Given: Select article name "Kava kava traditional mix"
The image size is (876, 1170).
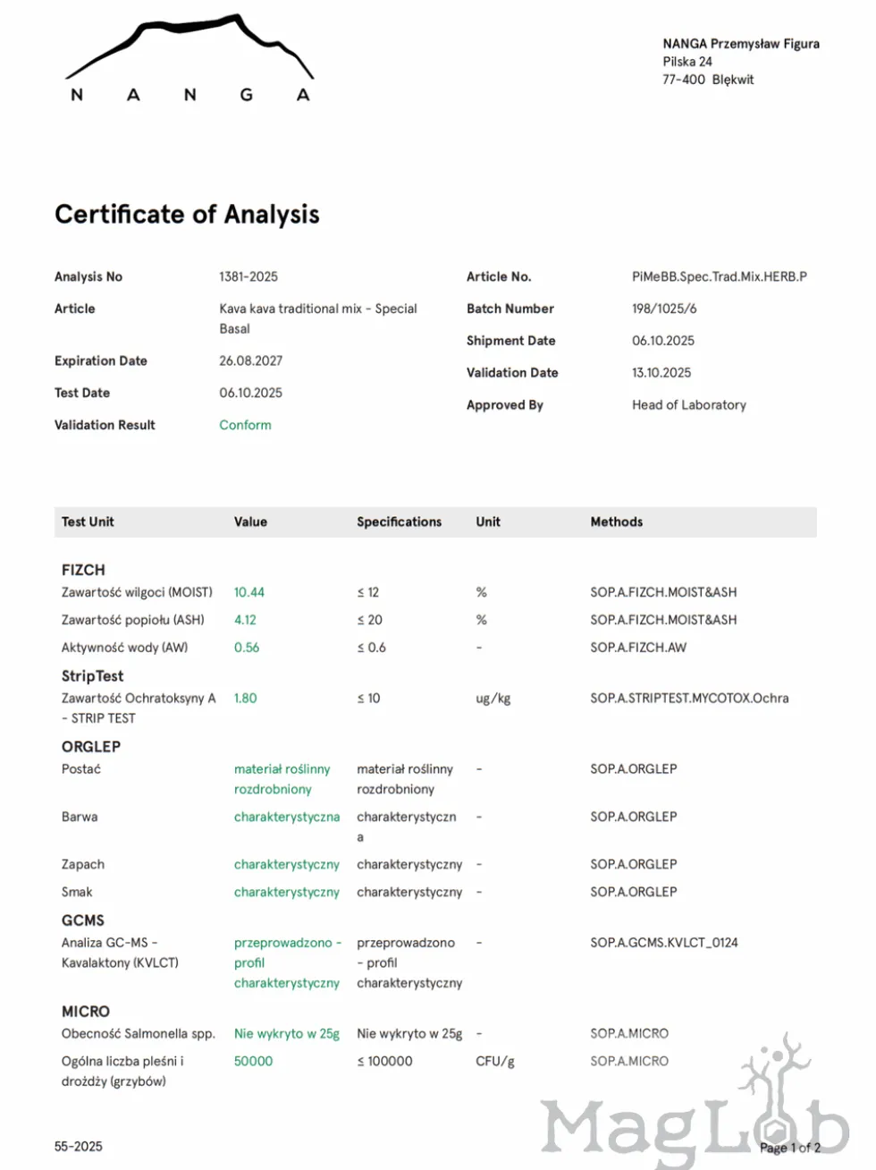Looking at the screenshot, I should 291,309.
